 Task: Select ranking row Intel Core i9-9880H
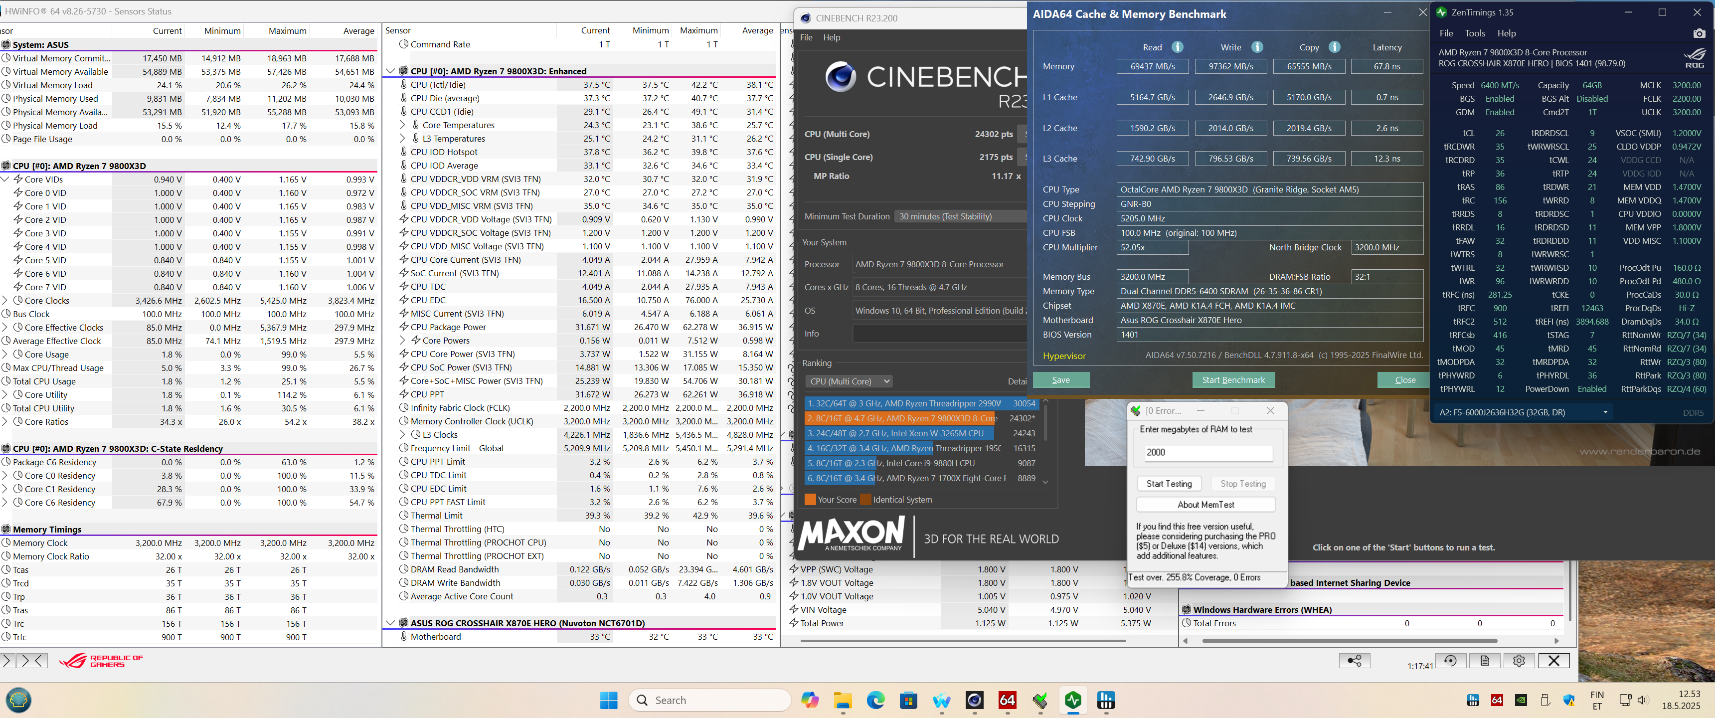click(921, 464)
